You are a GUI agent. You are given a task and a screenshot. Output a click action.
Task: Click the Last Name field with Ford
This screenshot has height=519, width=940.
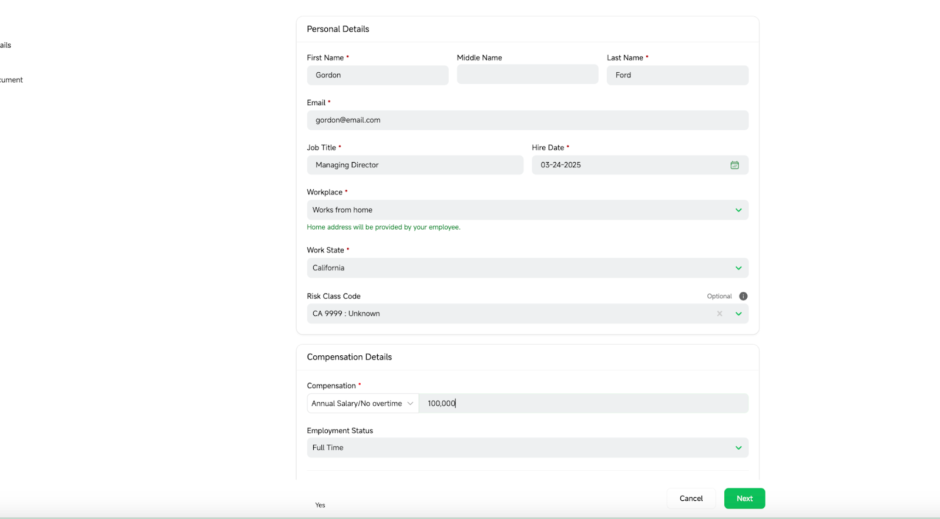677,75
